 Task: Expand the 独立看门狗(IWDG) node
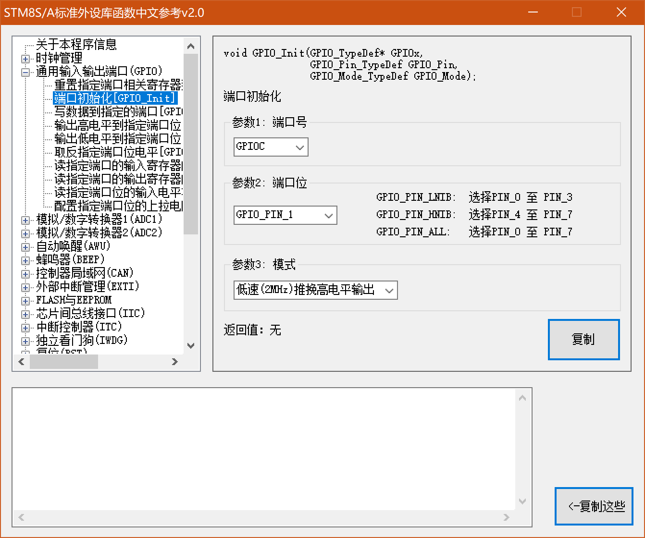[x=25, y=341]
